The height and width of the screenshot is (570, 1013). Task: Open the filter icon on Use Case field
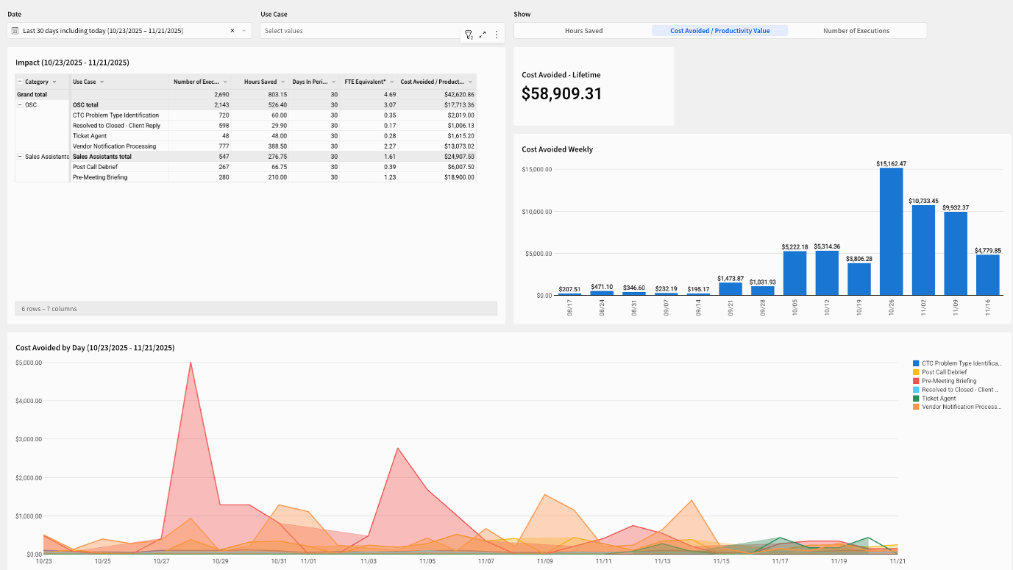pyautogui.click(x=469, y=34)
